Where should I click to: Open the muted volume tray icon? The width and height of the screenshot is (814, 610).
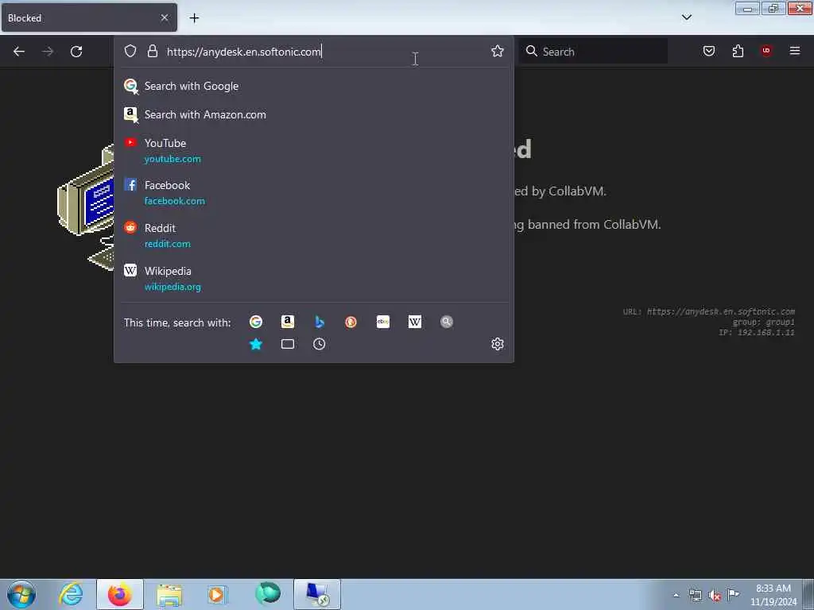click(715, 596)
